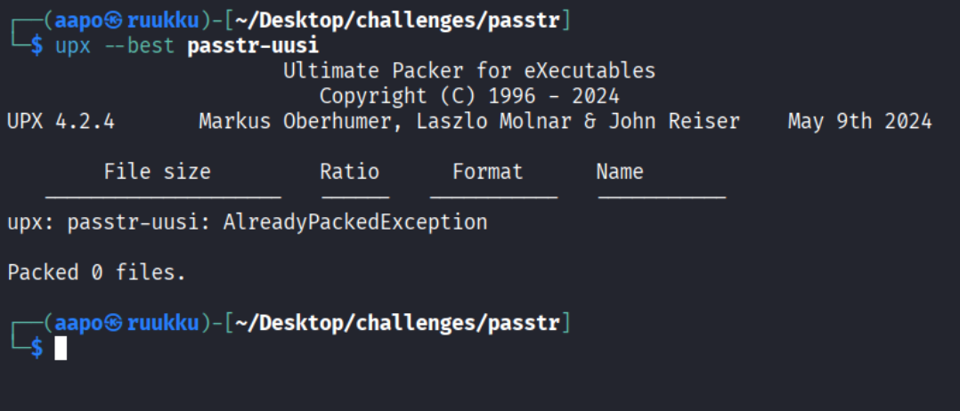Click the blinking terminal cursor block
Screen dimensions: 960x411
click(x=61, y=348)
